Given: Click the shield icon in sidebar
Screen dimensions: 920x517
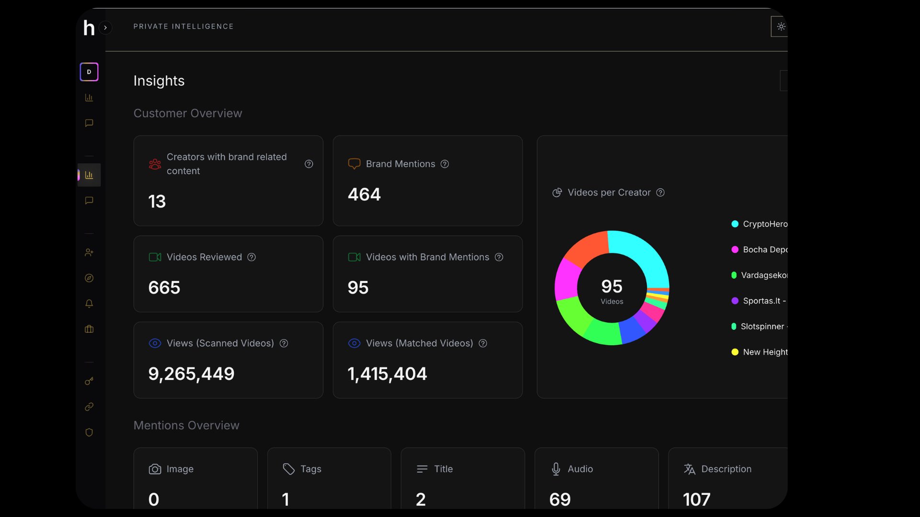Looking at the screenshot, I should tap(89, 432).
